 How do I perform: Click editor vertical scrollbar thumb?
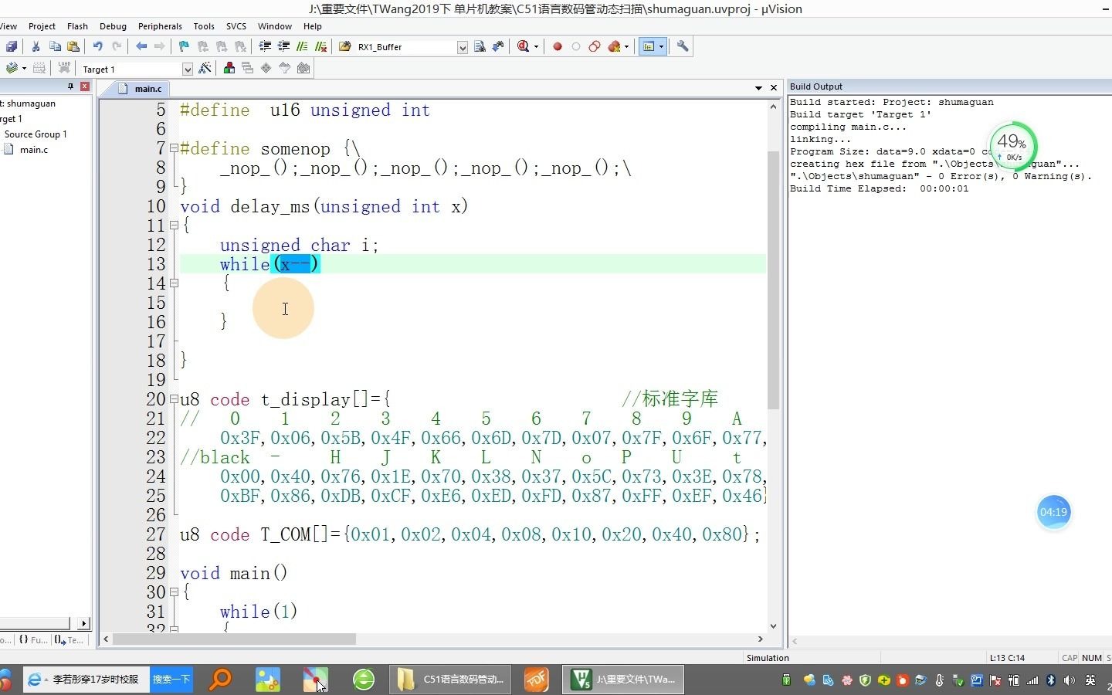click(x=773, y=280)
